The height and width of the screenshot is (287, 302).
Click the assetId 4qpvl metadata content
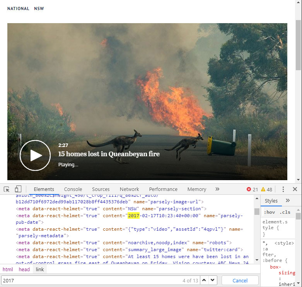[x=176, y=230]
